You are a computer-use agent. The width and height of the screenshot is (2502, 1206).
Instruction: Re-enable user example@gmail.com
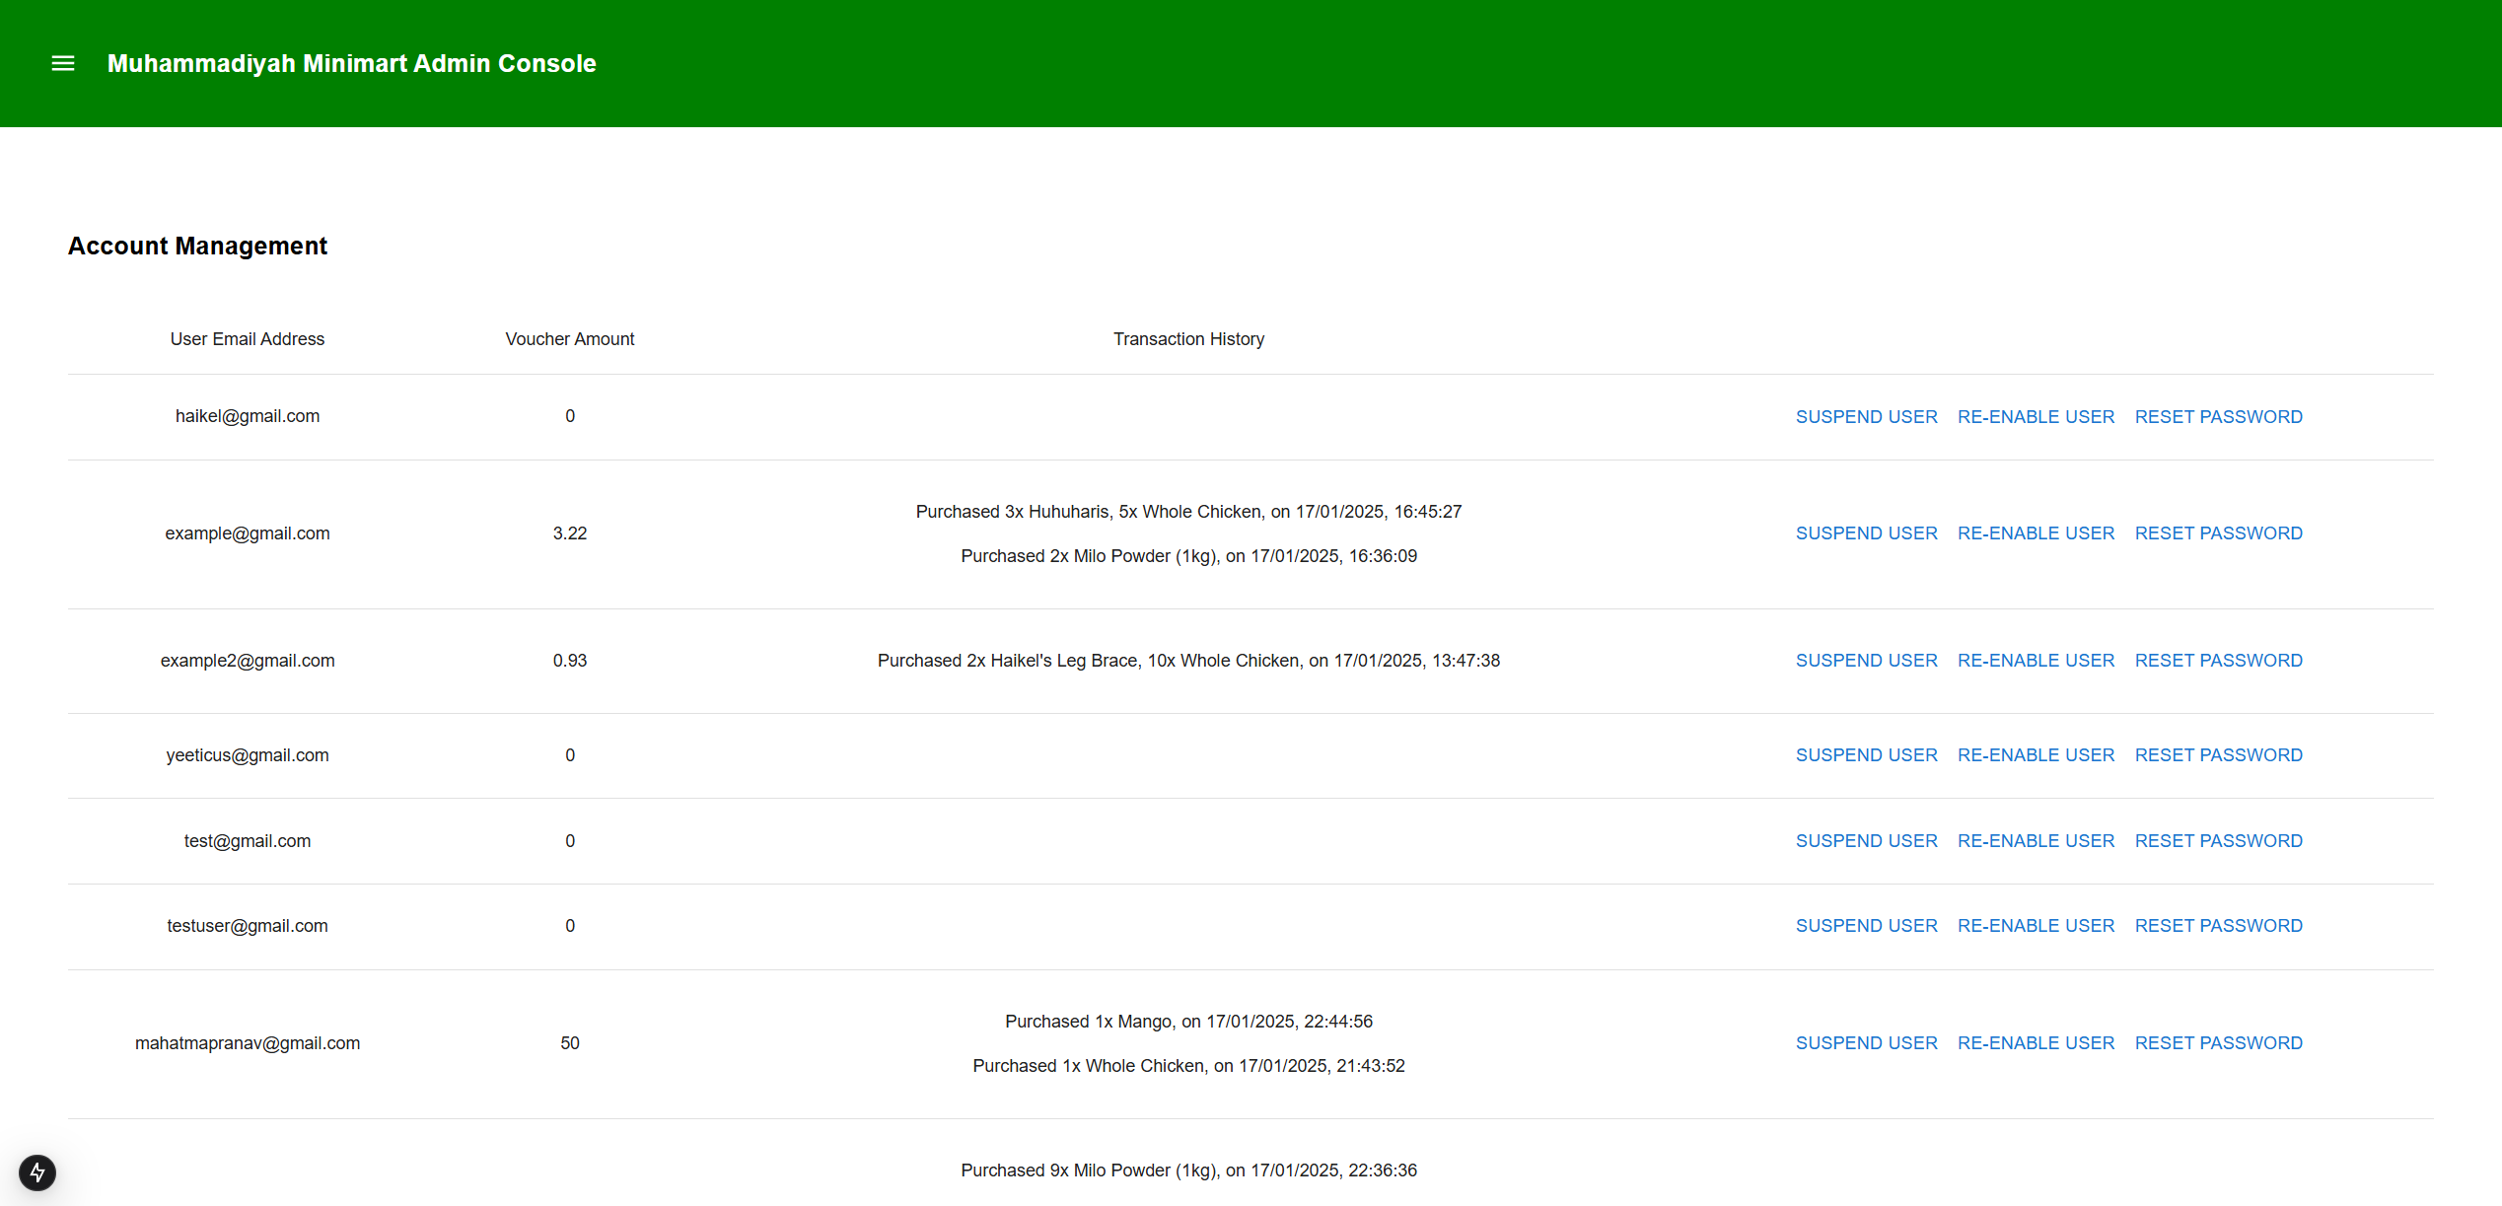[2036, 533]
